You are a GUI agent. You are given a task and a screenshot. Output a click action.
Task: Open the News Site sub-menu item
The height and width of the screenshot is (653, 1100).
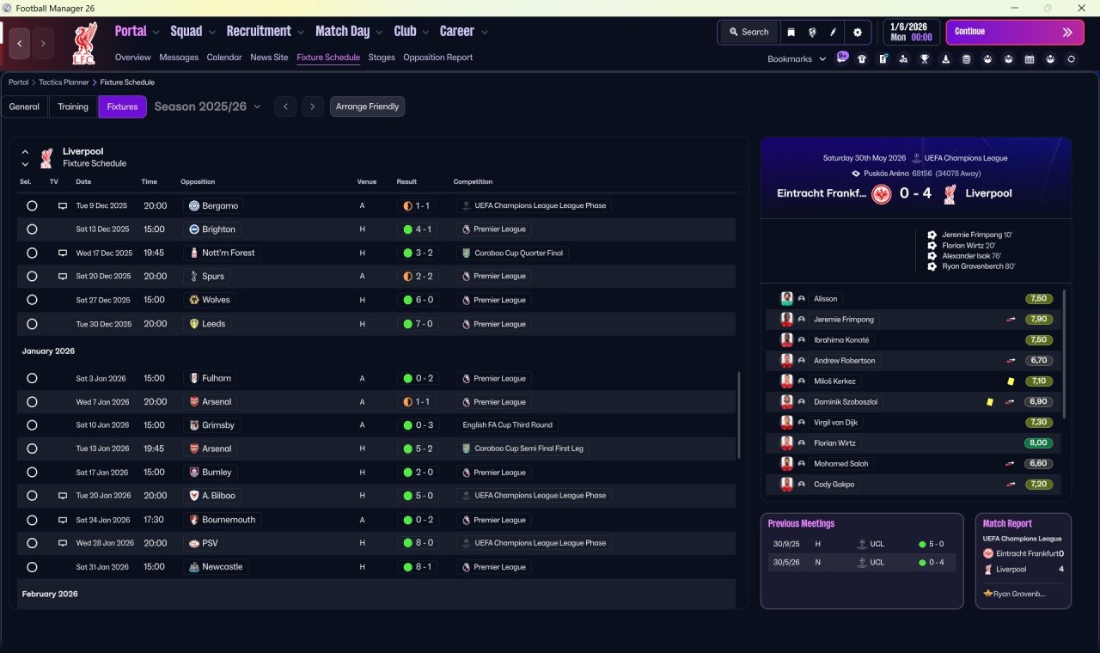[x=269, y=58]
